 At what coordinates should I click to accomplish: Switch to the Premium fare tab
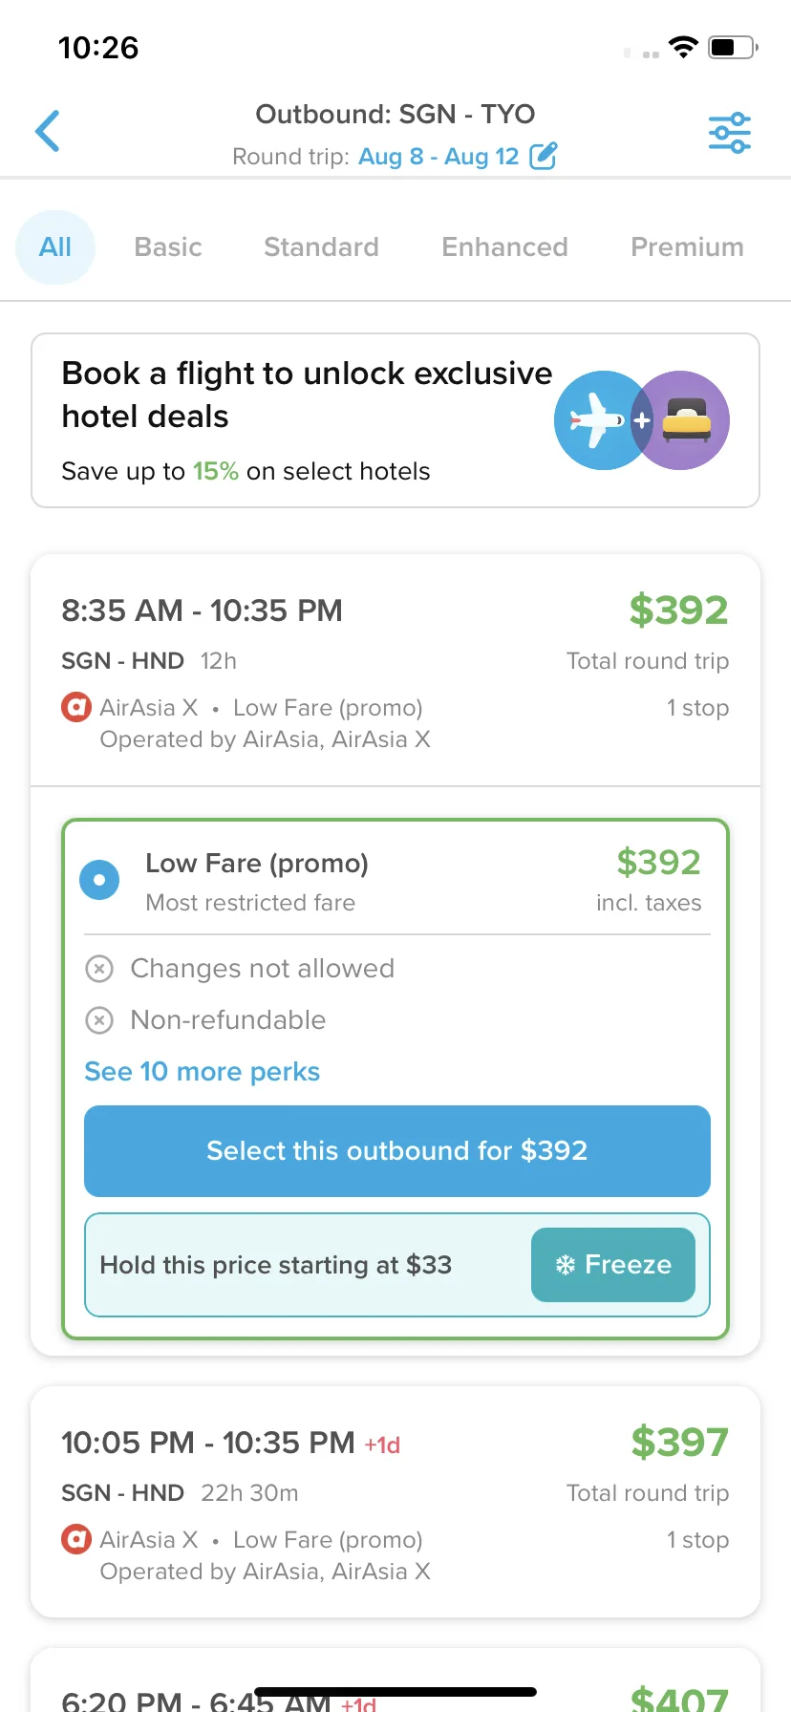point(687,247)
